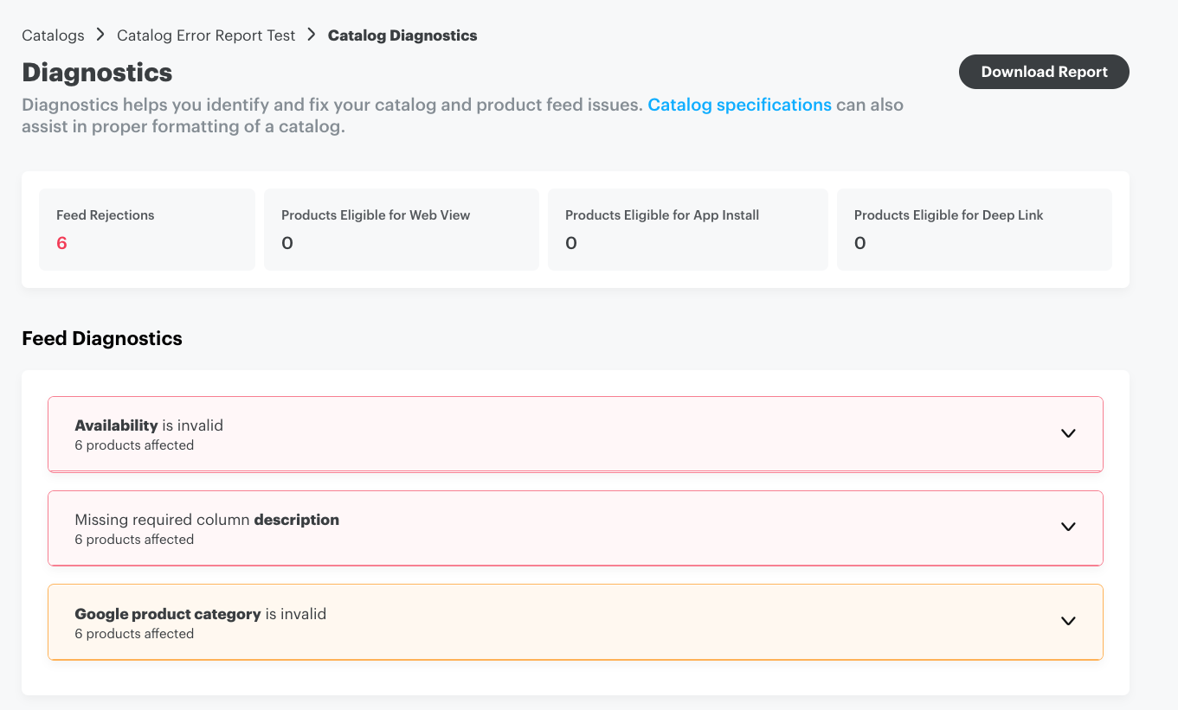The height and width of the screenshot is (710, 1178).
Task: Select the Feed Rejections card
Action: [147, 229]
